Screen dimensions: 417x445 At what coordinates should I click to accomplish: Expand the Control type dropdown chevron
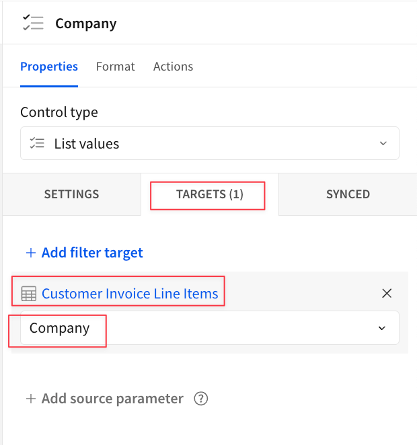pos(383,143)
